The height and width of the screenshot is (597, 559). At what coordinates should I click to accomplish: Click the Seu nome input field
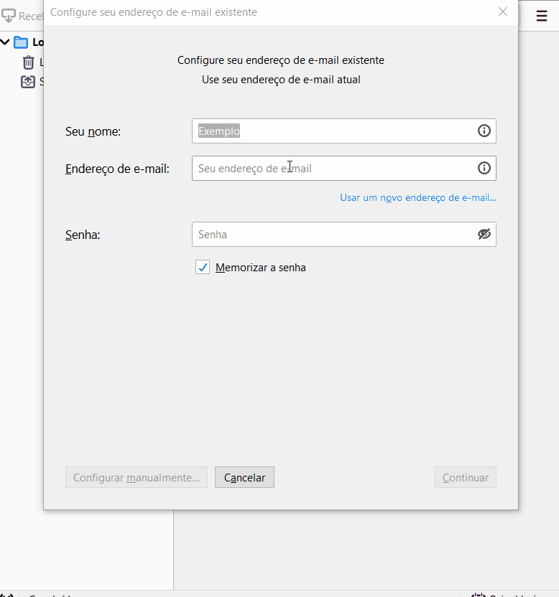[x=334, y=131]
